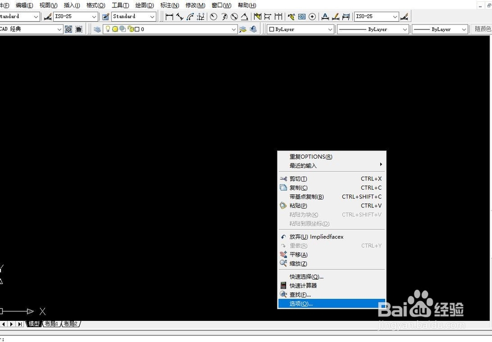This screenshot has width=492, height=342.
Task: Select the Angular dimension tool
Action: click(x=245, y=16)
